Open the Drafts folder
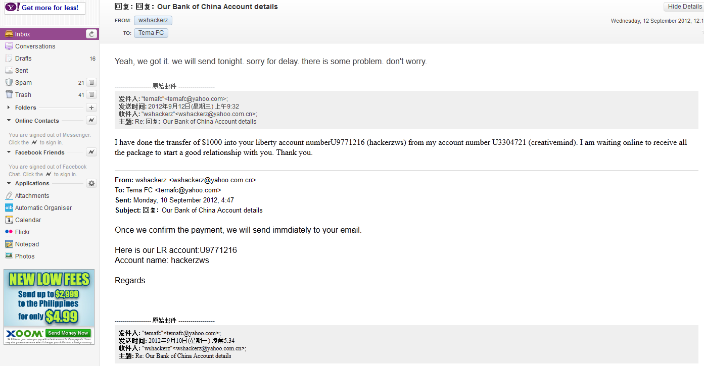The image size is (704, 366). tap(23, 59)
